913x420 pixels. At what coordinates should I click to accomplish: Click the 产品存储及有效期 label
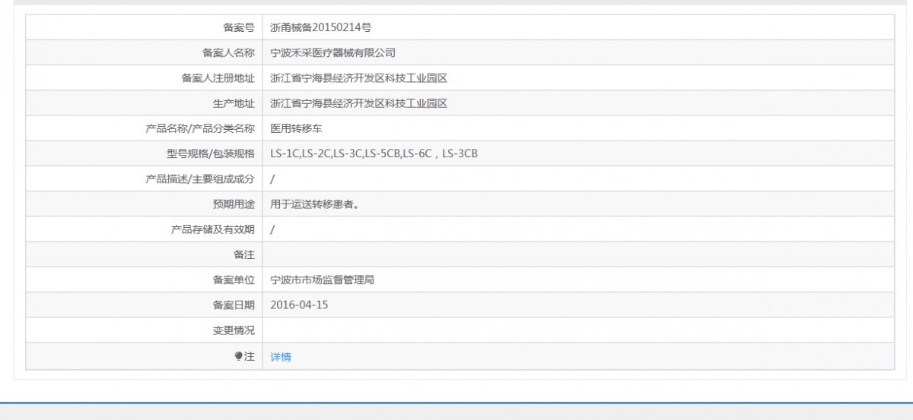pyautogui.click(x=213, y=229)
